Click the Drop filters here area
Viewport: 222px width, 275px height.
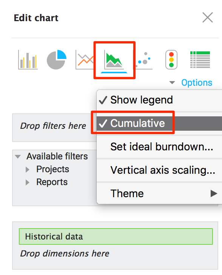pos(53,126)
